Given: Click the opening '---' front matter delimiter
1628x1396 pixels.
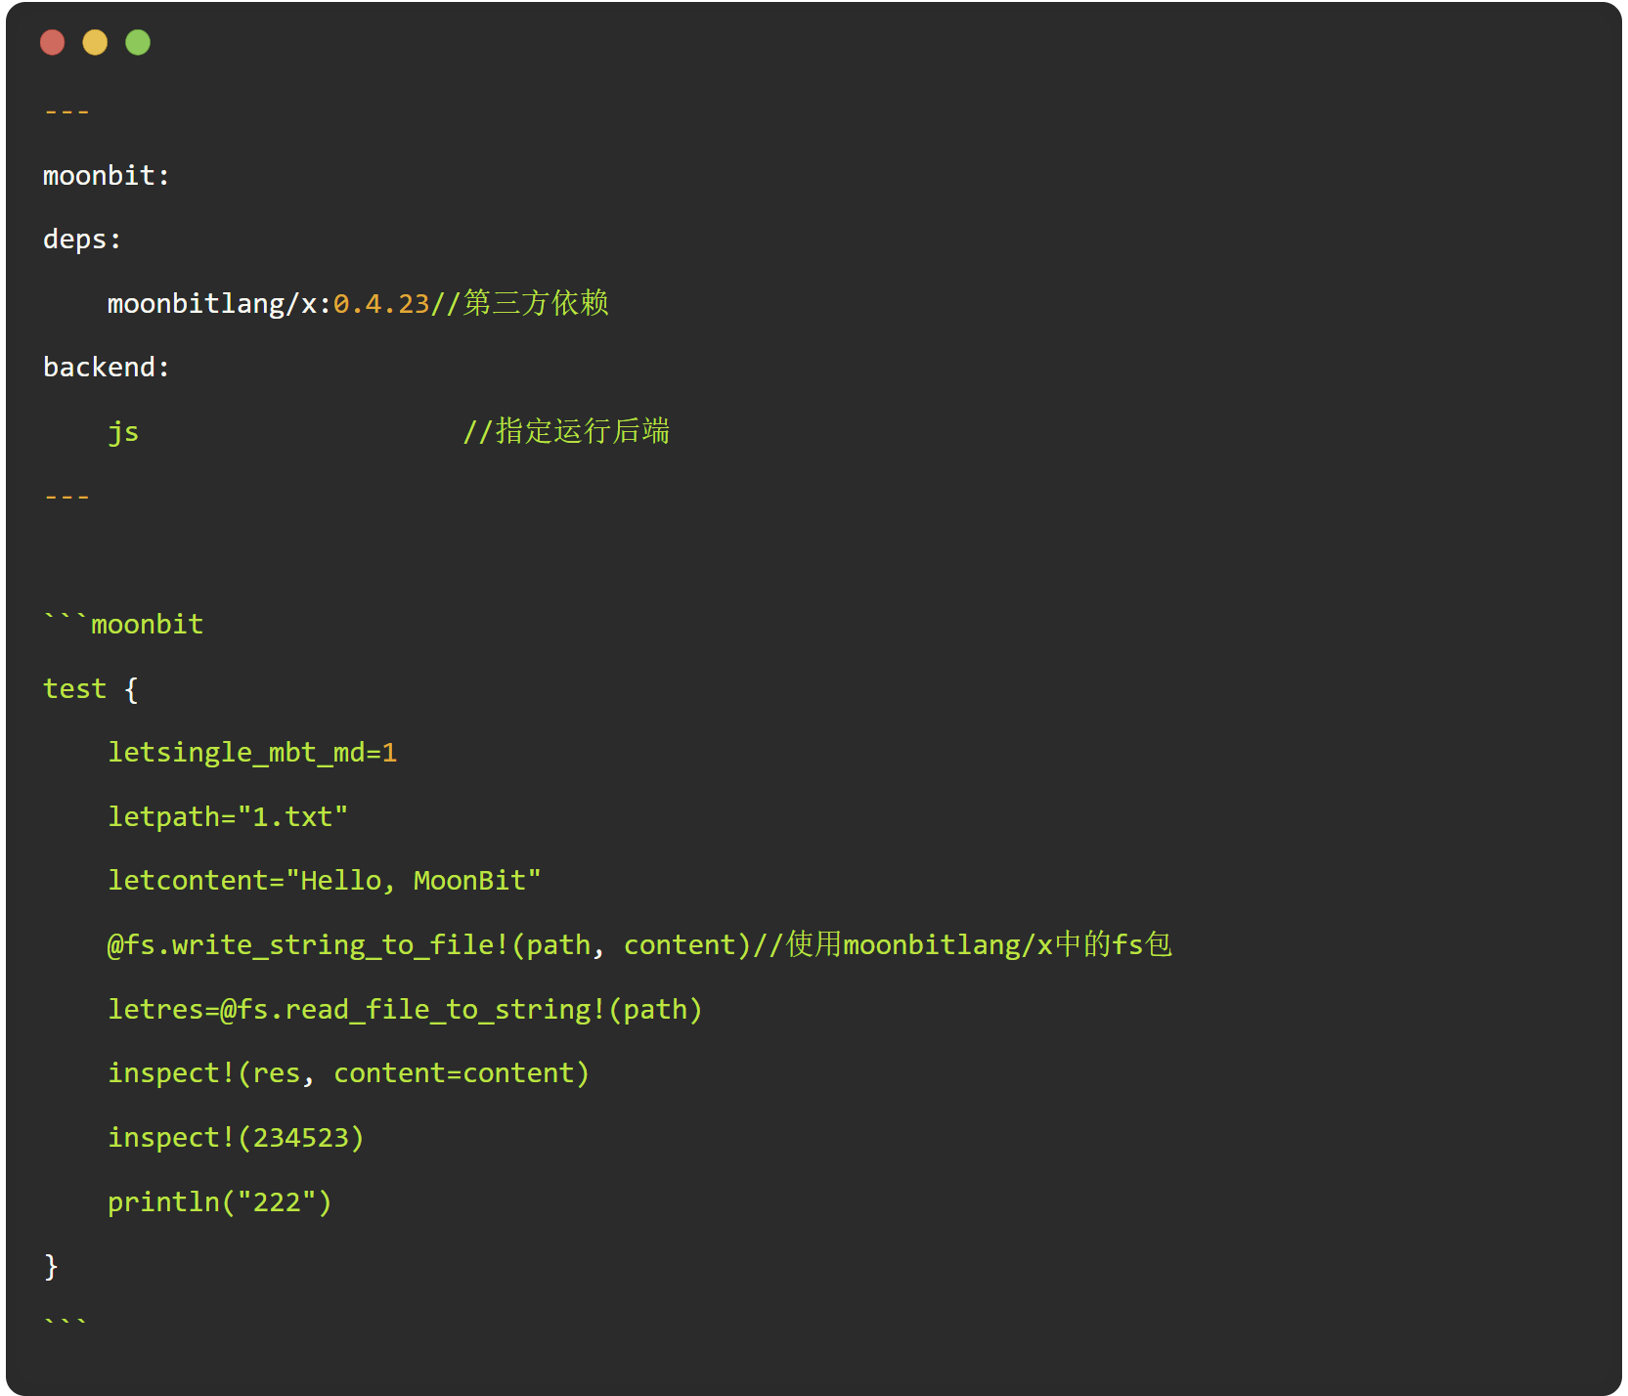Looking at the screenshot, I should (66, 112).
